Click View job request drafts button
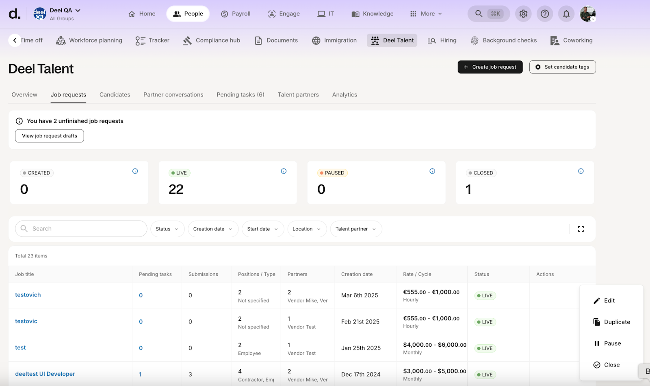The image size is (650, 386). (x=50, y=136)
